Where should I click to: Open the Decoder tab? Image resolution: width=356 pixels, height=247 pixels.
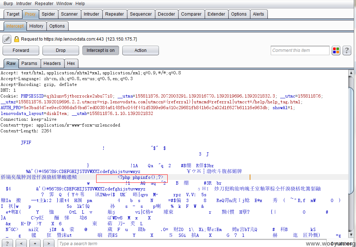click(x=167, y=14)
